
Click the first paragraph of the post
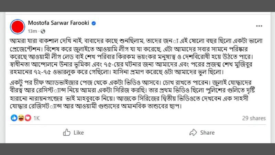(x=136, y=56)
